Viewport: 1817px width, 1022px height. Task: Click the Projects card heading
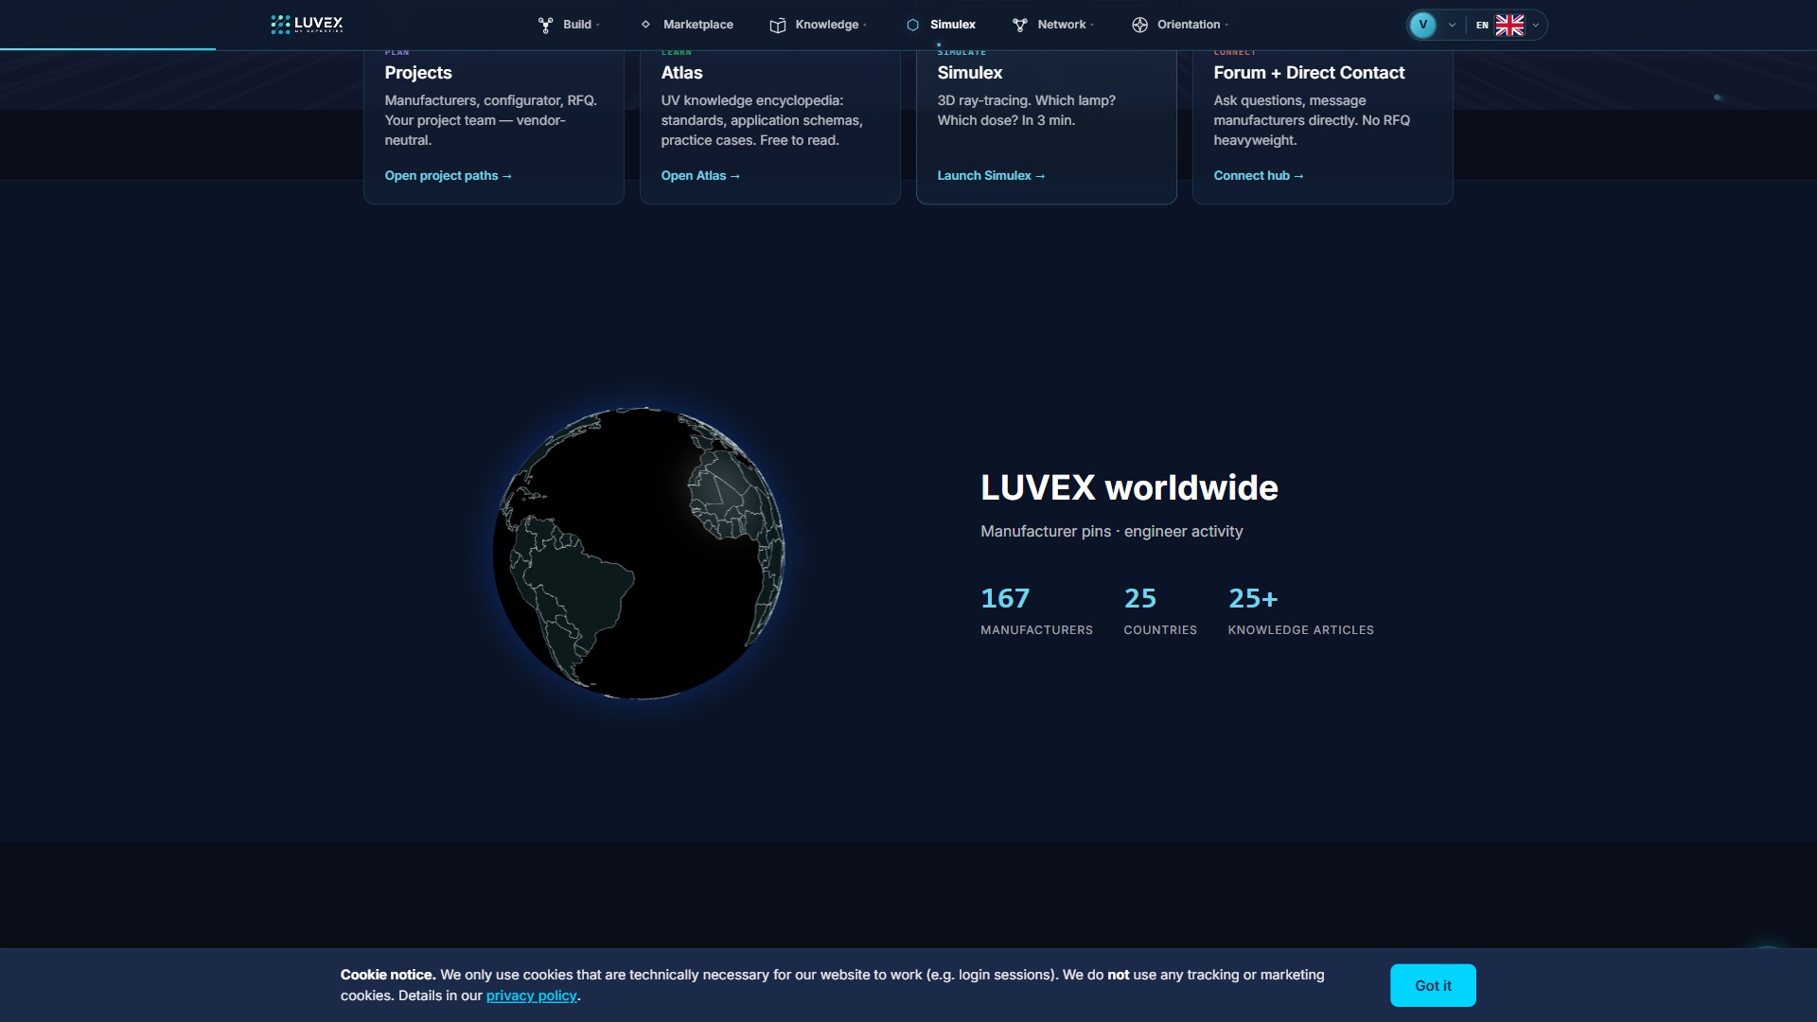click(x=418, y=73)
